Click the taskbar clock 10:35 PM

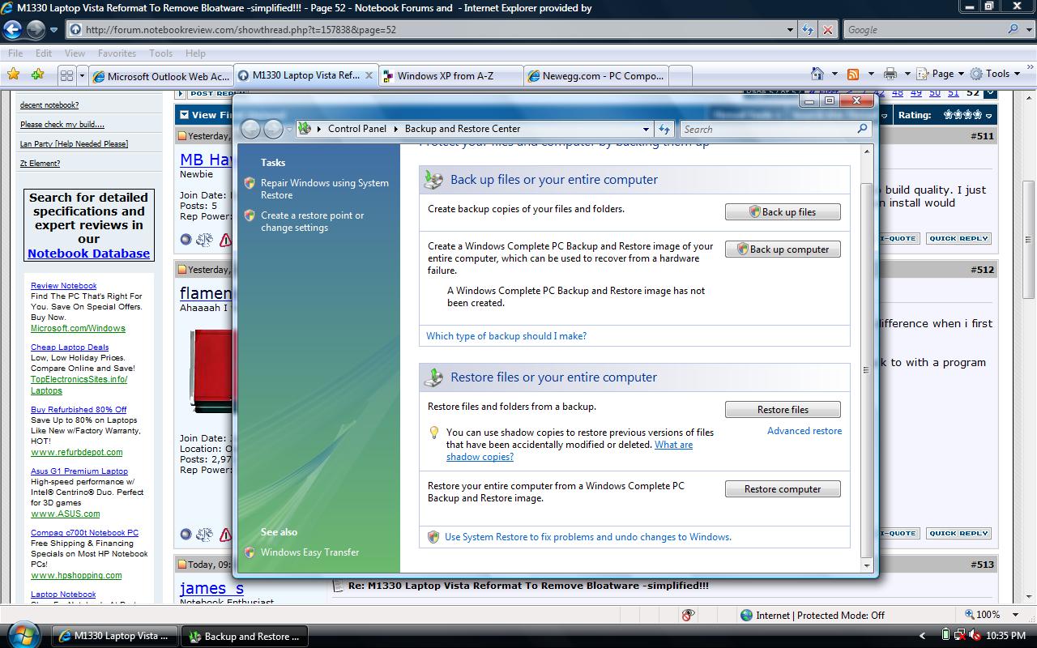(x=1006, y=637)
